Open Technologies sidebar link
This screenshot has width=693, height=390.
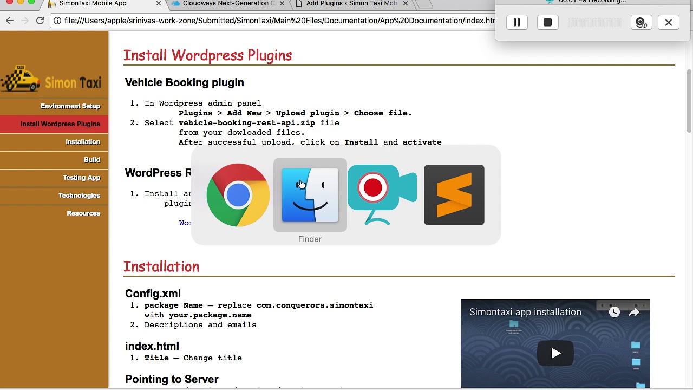tap(79, 196)
